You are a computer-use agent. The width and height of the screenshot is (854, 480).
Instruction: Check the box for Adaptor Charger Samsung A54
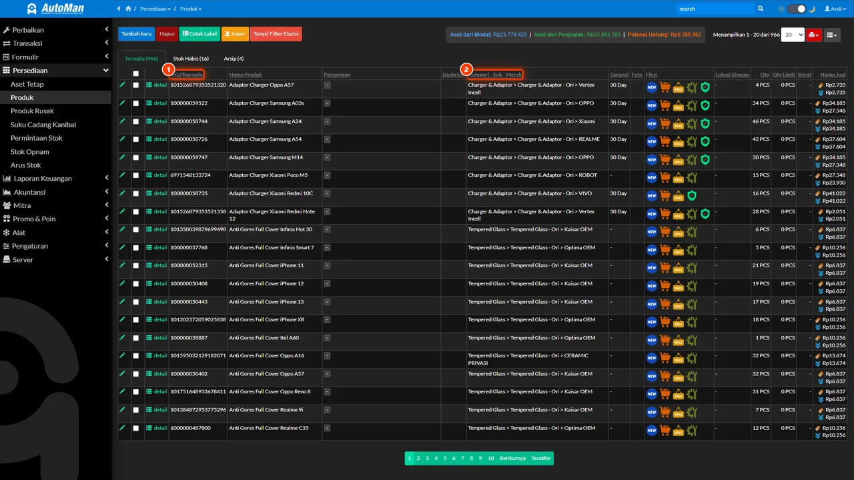pos(136,139)
